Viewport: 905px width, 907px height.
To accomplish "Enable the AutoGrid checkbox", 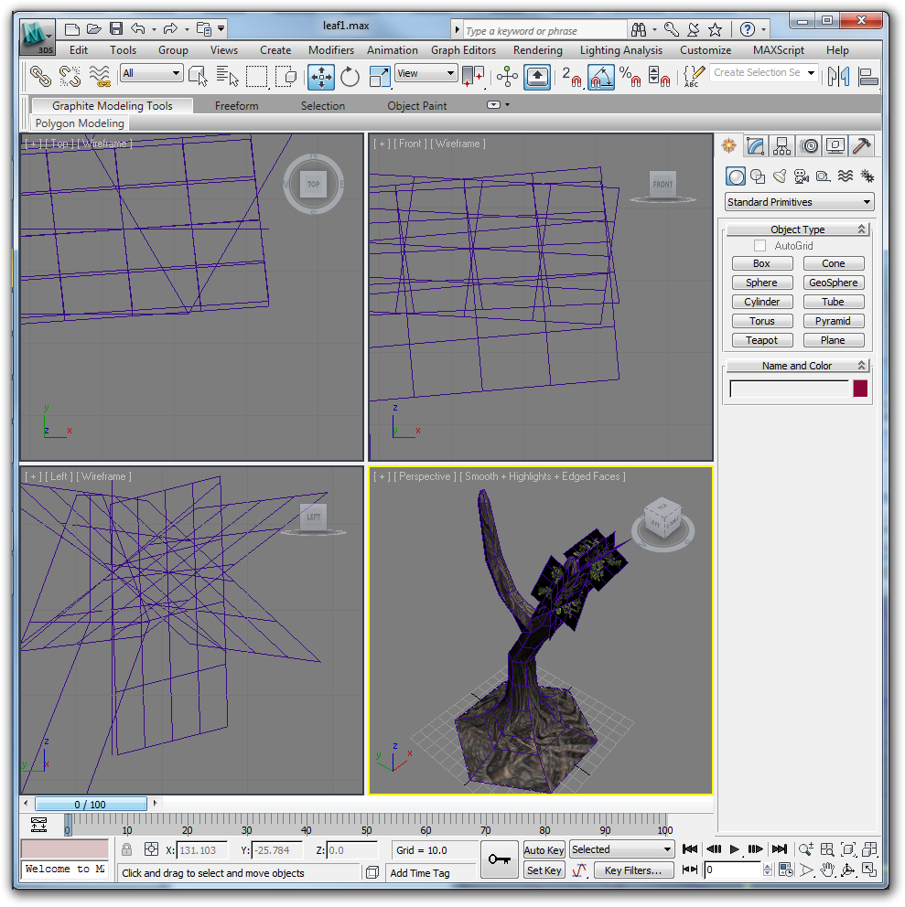I will [760, 246].
